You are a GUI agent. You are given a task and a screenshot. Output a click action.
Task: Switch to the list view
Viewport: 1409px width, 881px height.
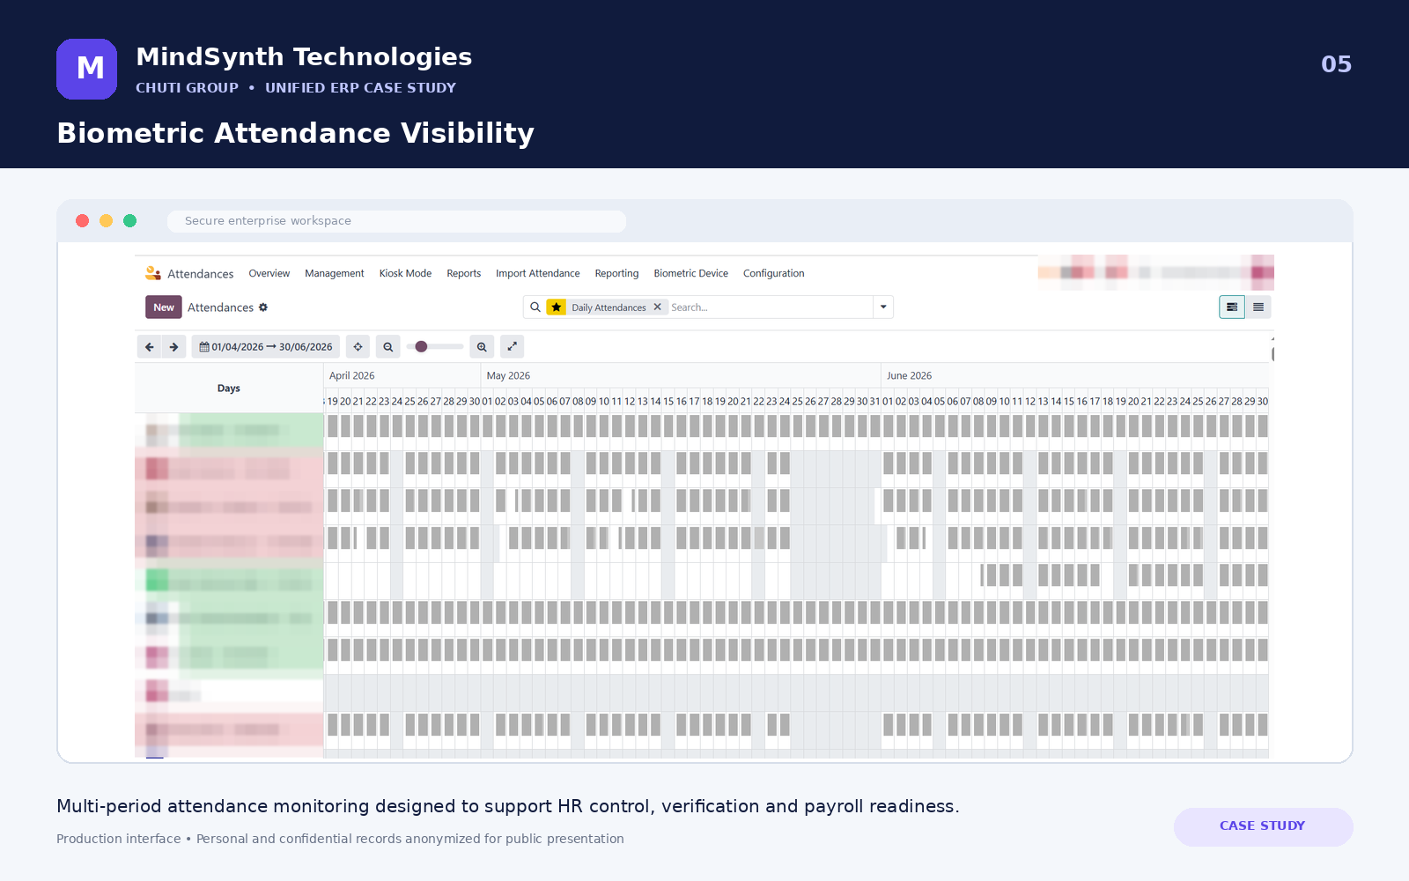[1258, 307]
